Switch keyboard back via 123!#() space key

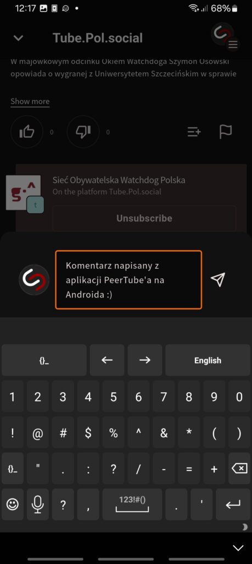[132, 505]
